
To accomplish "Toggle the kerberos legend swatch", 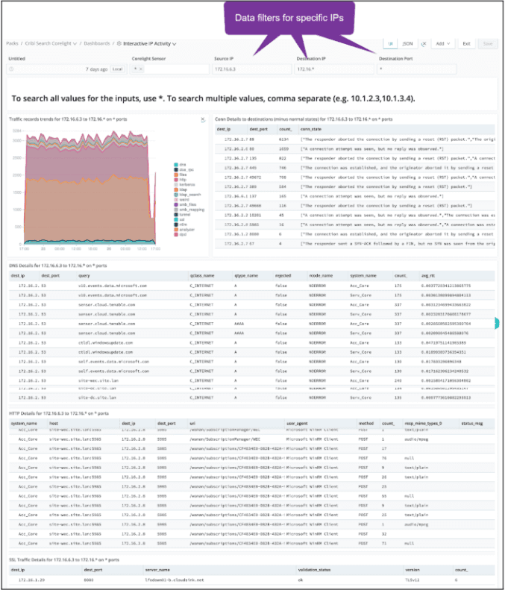I will click(x=176, y=185).
